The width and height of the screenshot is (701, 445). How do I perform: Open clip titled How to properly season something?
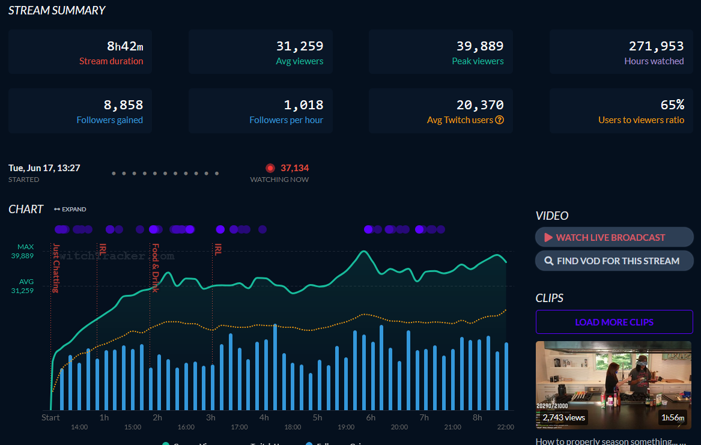click(x=610, y=441)
